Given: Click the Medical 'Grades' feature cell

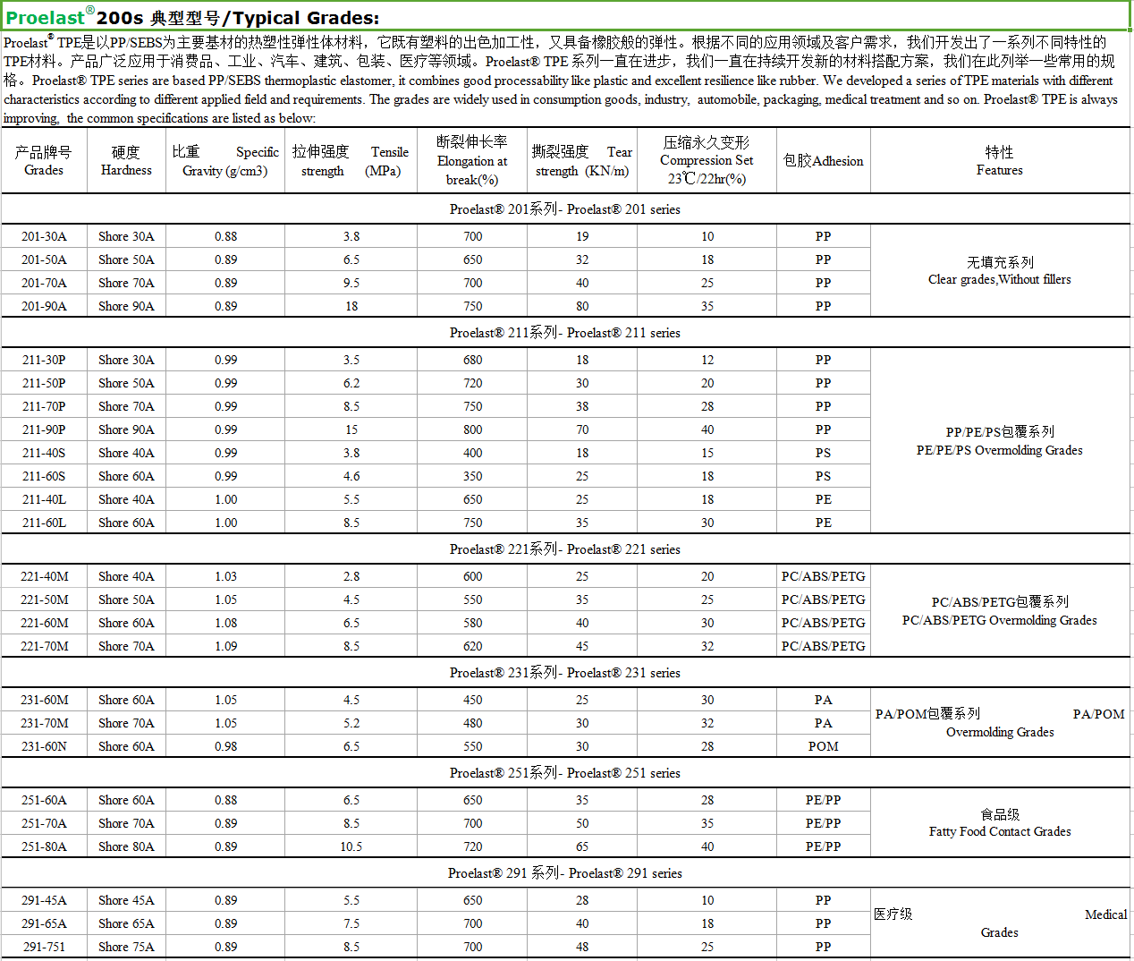Looking at the screenshot, I should pos(1000,923).
